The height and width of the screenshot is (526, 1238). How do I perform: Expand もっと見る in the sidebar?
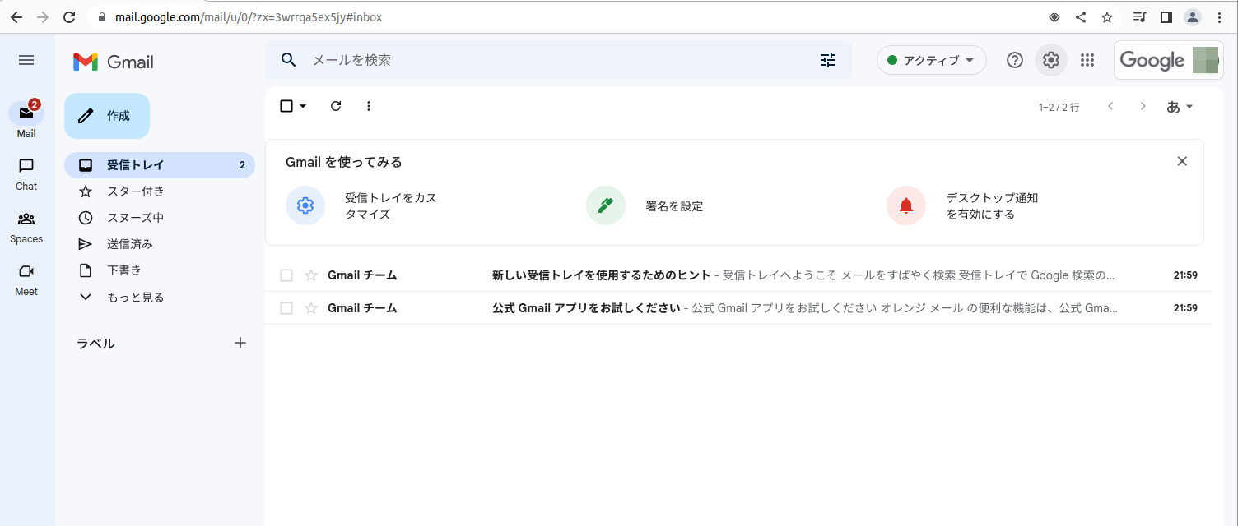tap(135, 297)
